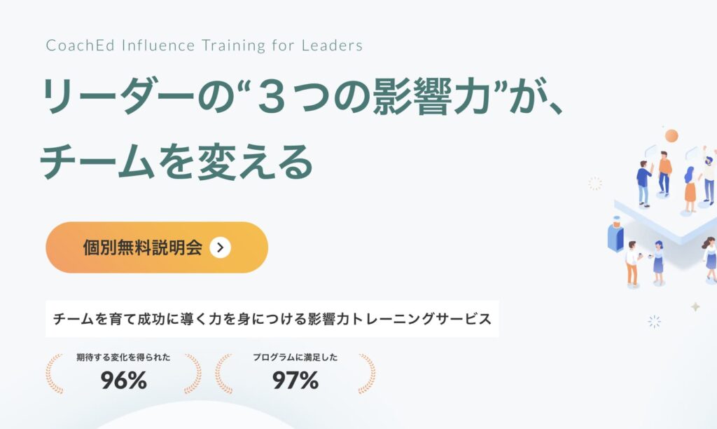Click the left laurel wreath beside 97%
The image size is (717, 429).
223,374
